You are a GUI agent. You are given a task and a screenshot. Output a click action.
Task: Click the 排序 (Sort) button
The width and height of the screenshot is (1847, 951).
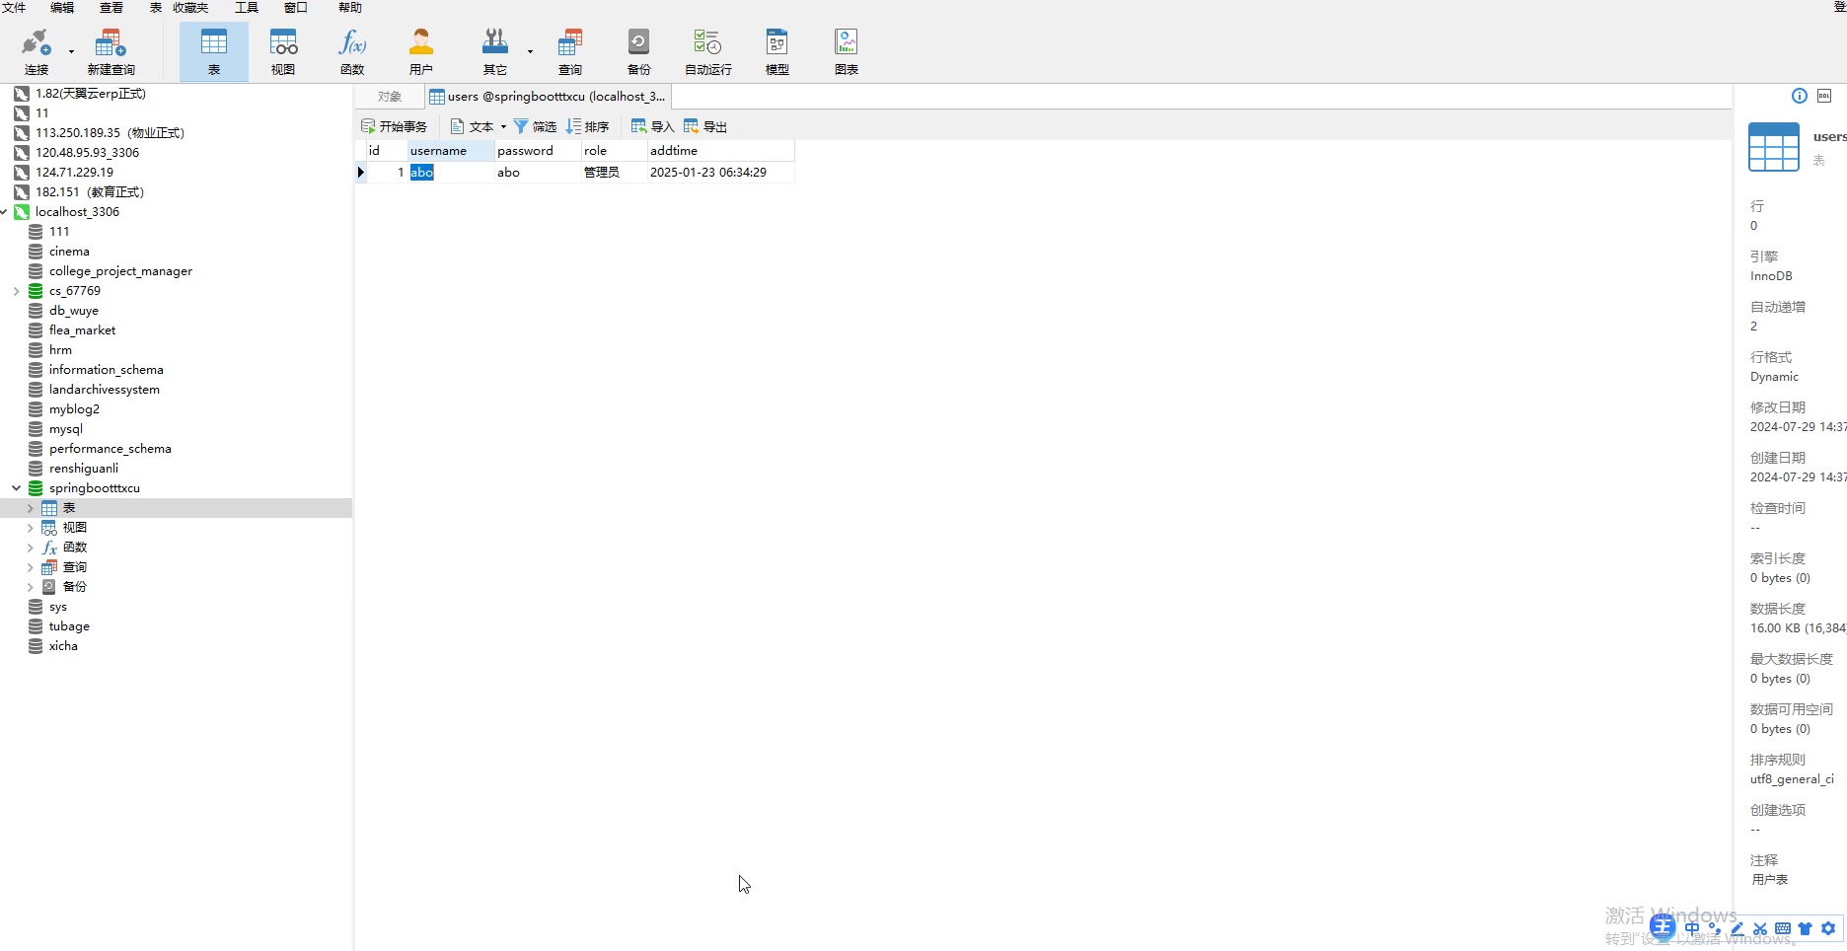pos(588,126)
